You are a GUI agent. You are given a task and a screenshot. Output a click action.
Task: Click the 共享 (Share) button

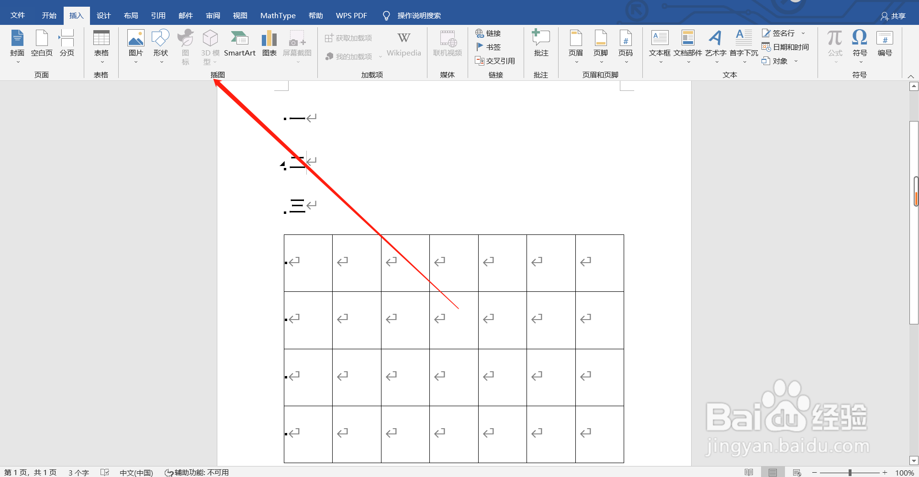pyautogui.click(x=893, y=16)
